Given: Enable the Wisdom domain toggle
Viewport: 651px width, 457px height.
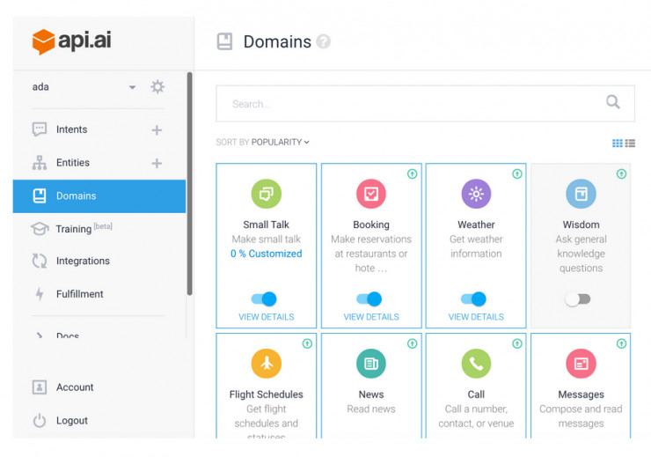Looking at the screenshot, I should point(578,299).
